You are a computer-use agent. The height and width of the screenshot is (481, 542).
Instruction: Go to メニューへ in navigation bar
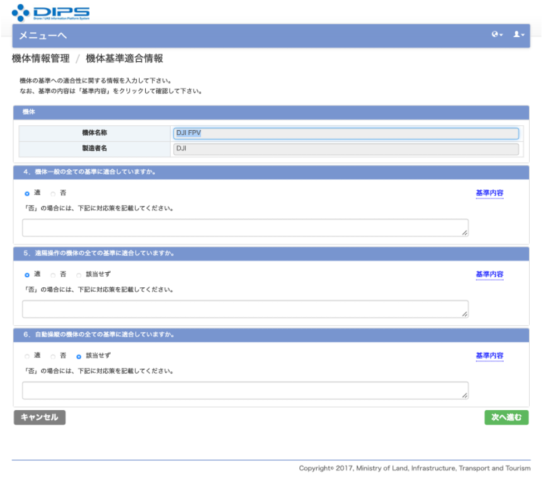[43, 36]
